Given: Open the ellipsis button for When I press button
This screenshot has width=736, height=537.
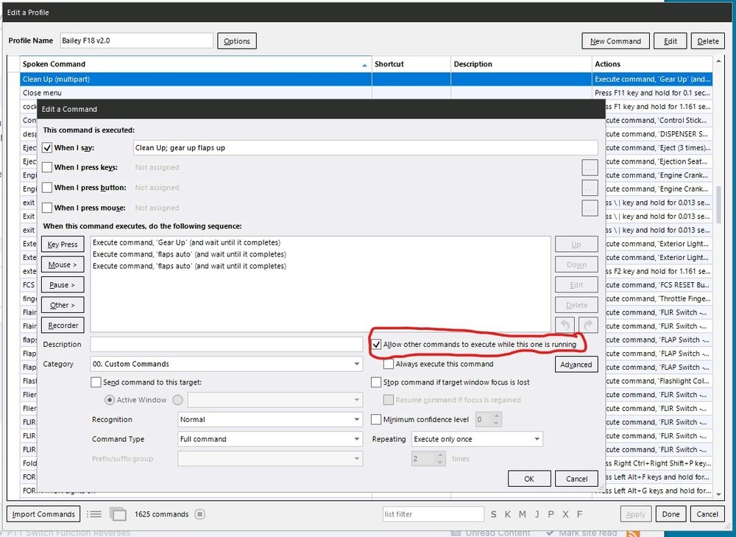Looking at the screenshot, I should pos(590,188).
